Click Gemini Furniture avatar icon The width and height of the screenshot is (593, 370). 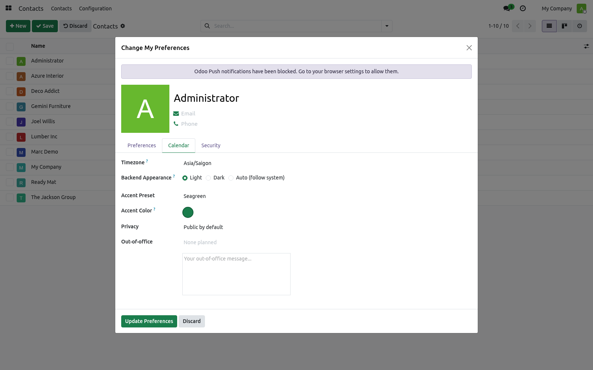click(21, 107)
